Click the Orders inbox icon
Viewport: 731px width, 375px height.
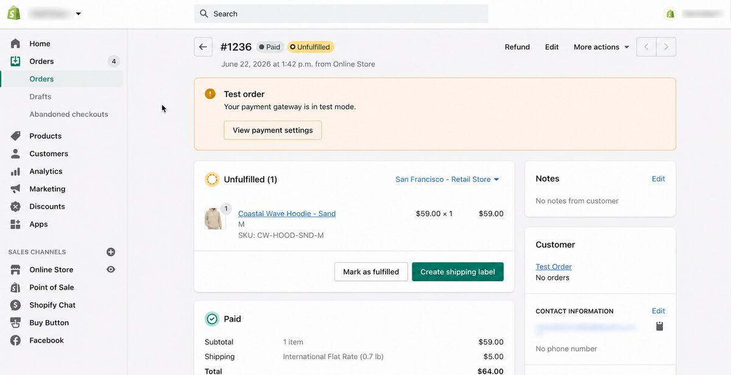tap(16, 61)
